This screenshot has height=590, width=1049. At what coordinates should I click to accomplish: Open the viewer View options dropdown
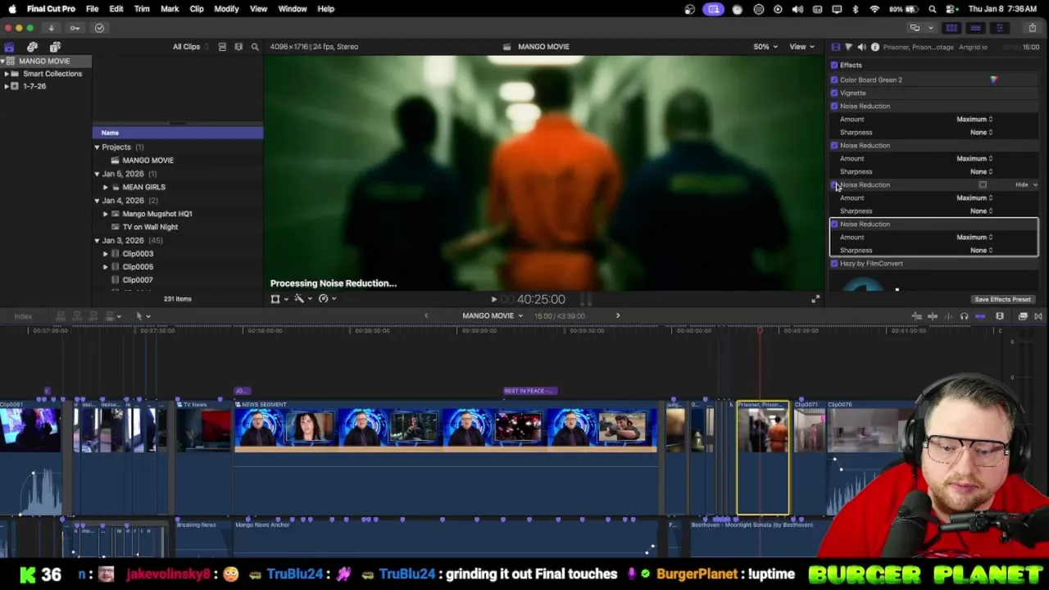pyautogui.click(x=801, y=47)
